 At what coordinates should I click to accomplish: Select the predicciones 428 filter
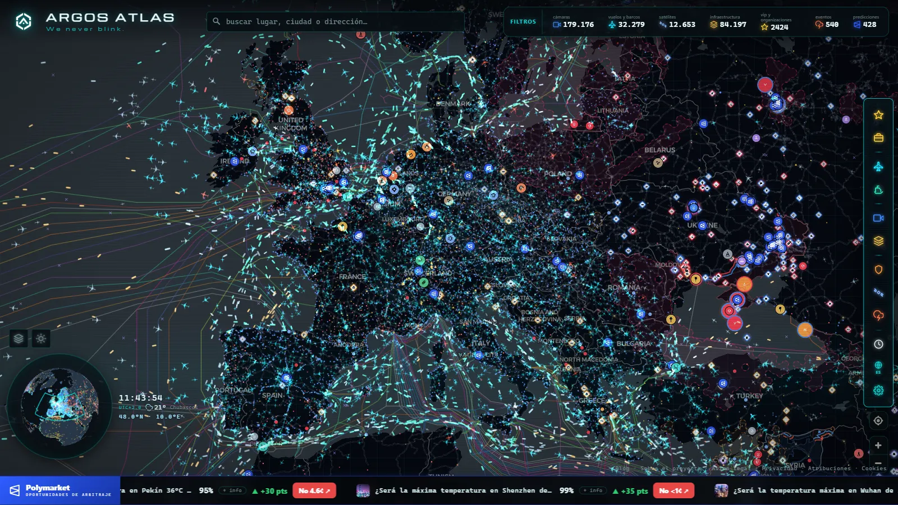[865, 22]
